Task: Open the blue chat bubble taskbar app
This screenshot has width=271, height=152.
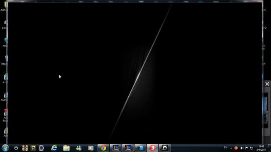Action: 140,148
